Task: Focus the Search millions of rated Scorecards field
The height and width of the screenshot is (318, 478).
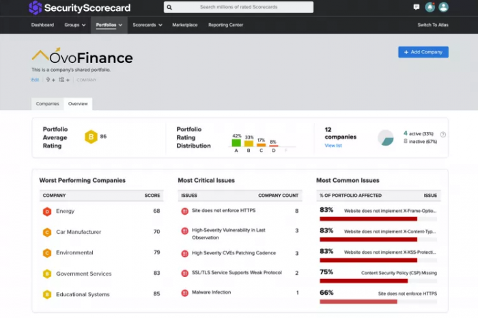Action: [x=238, y=7]
